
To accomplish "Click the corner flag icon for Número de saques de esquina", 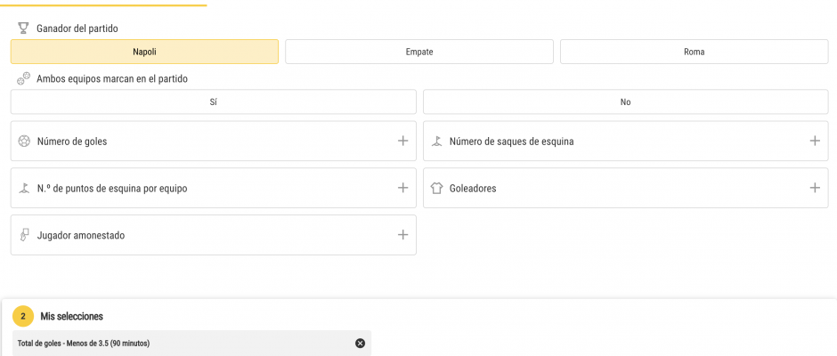I will click(x=436, y=142).
